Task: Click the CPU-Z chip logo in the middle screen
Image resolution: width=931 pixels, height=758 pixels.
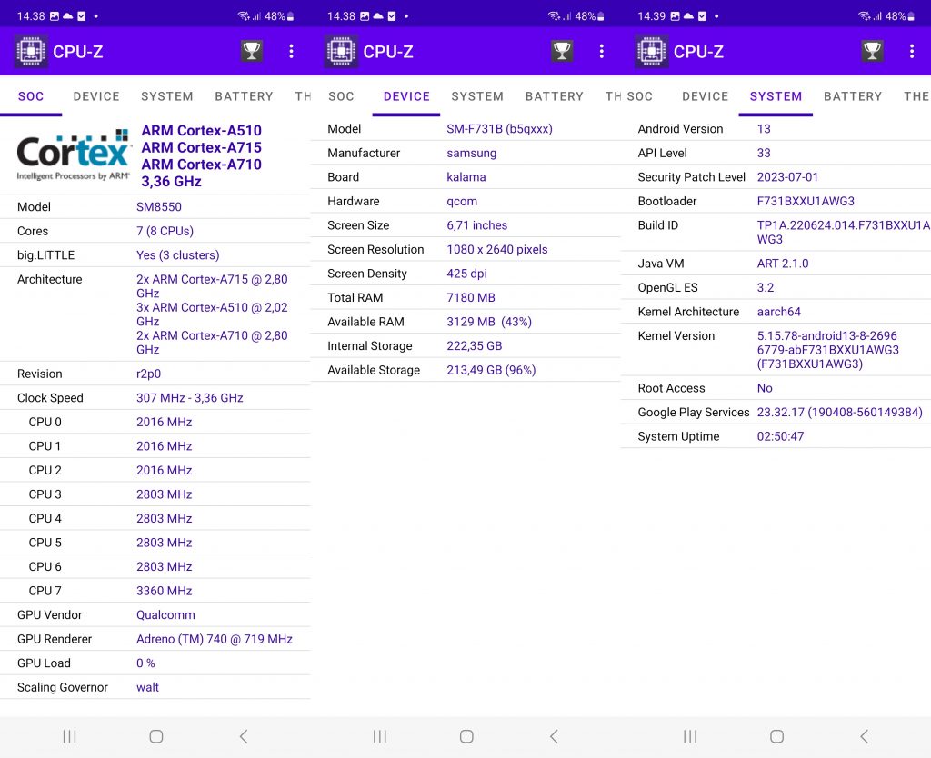Action: [x=342, y=51]
